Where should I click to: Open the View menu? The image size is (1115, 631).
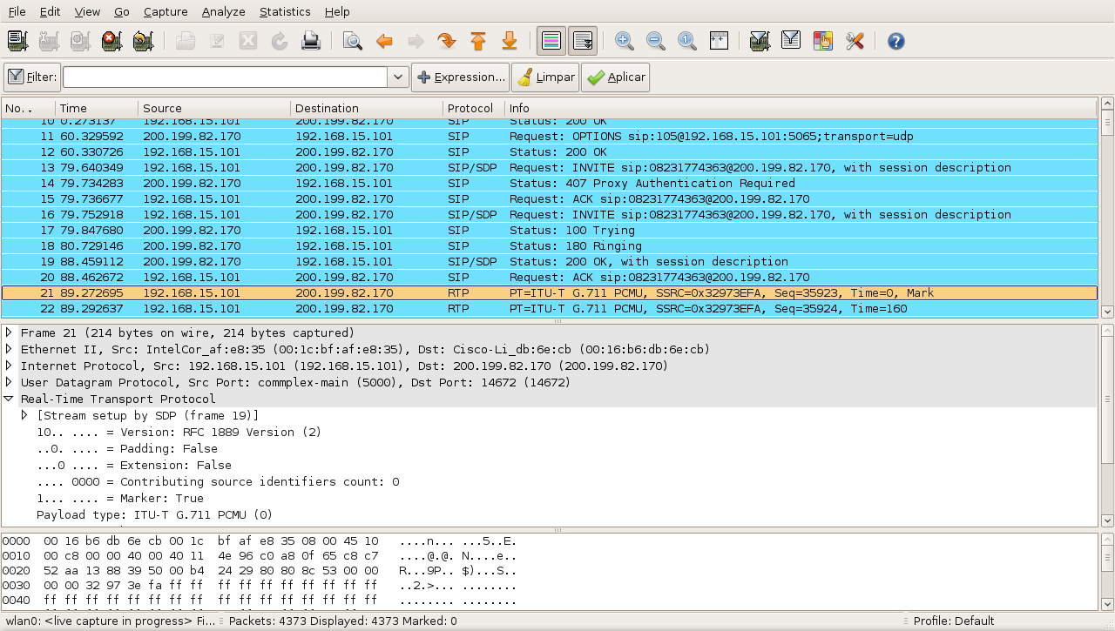[x=87, y=11]
